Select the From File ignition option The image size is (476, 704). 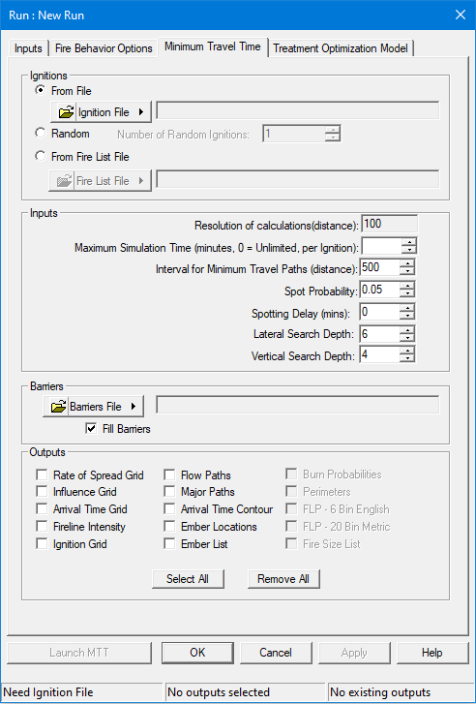click(41, 91)
